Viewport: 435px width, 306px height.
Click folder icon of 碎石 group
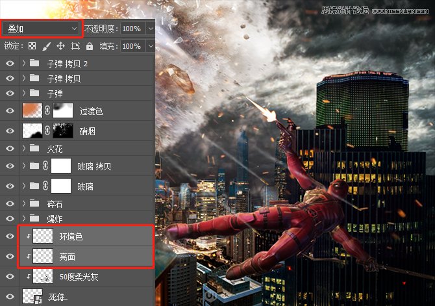point(34,203)
